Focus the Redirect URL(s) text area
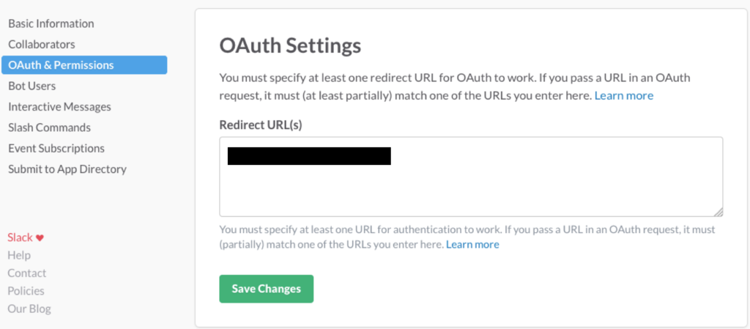The height and width of the screenshot is (329, 750). point(471,177)
